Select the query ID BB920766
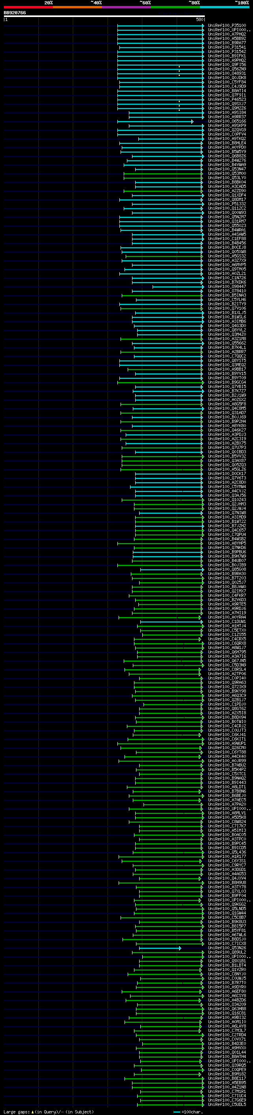Image resolution: width=253 pixels, height=1115 pixels. tap(15, 13)
